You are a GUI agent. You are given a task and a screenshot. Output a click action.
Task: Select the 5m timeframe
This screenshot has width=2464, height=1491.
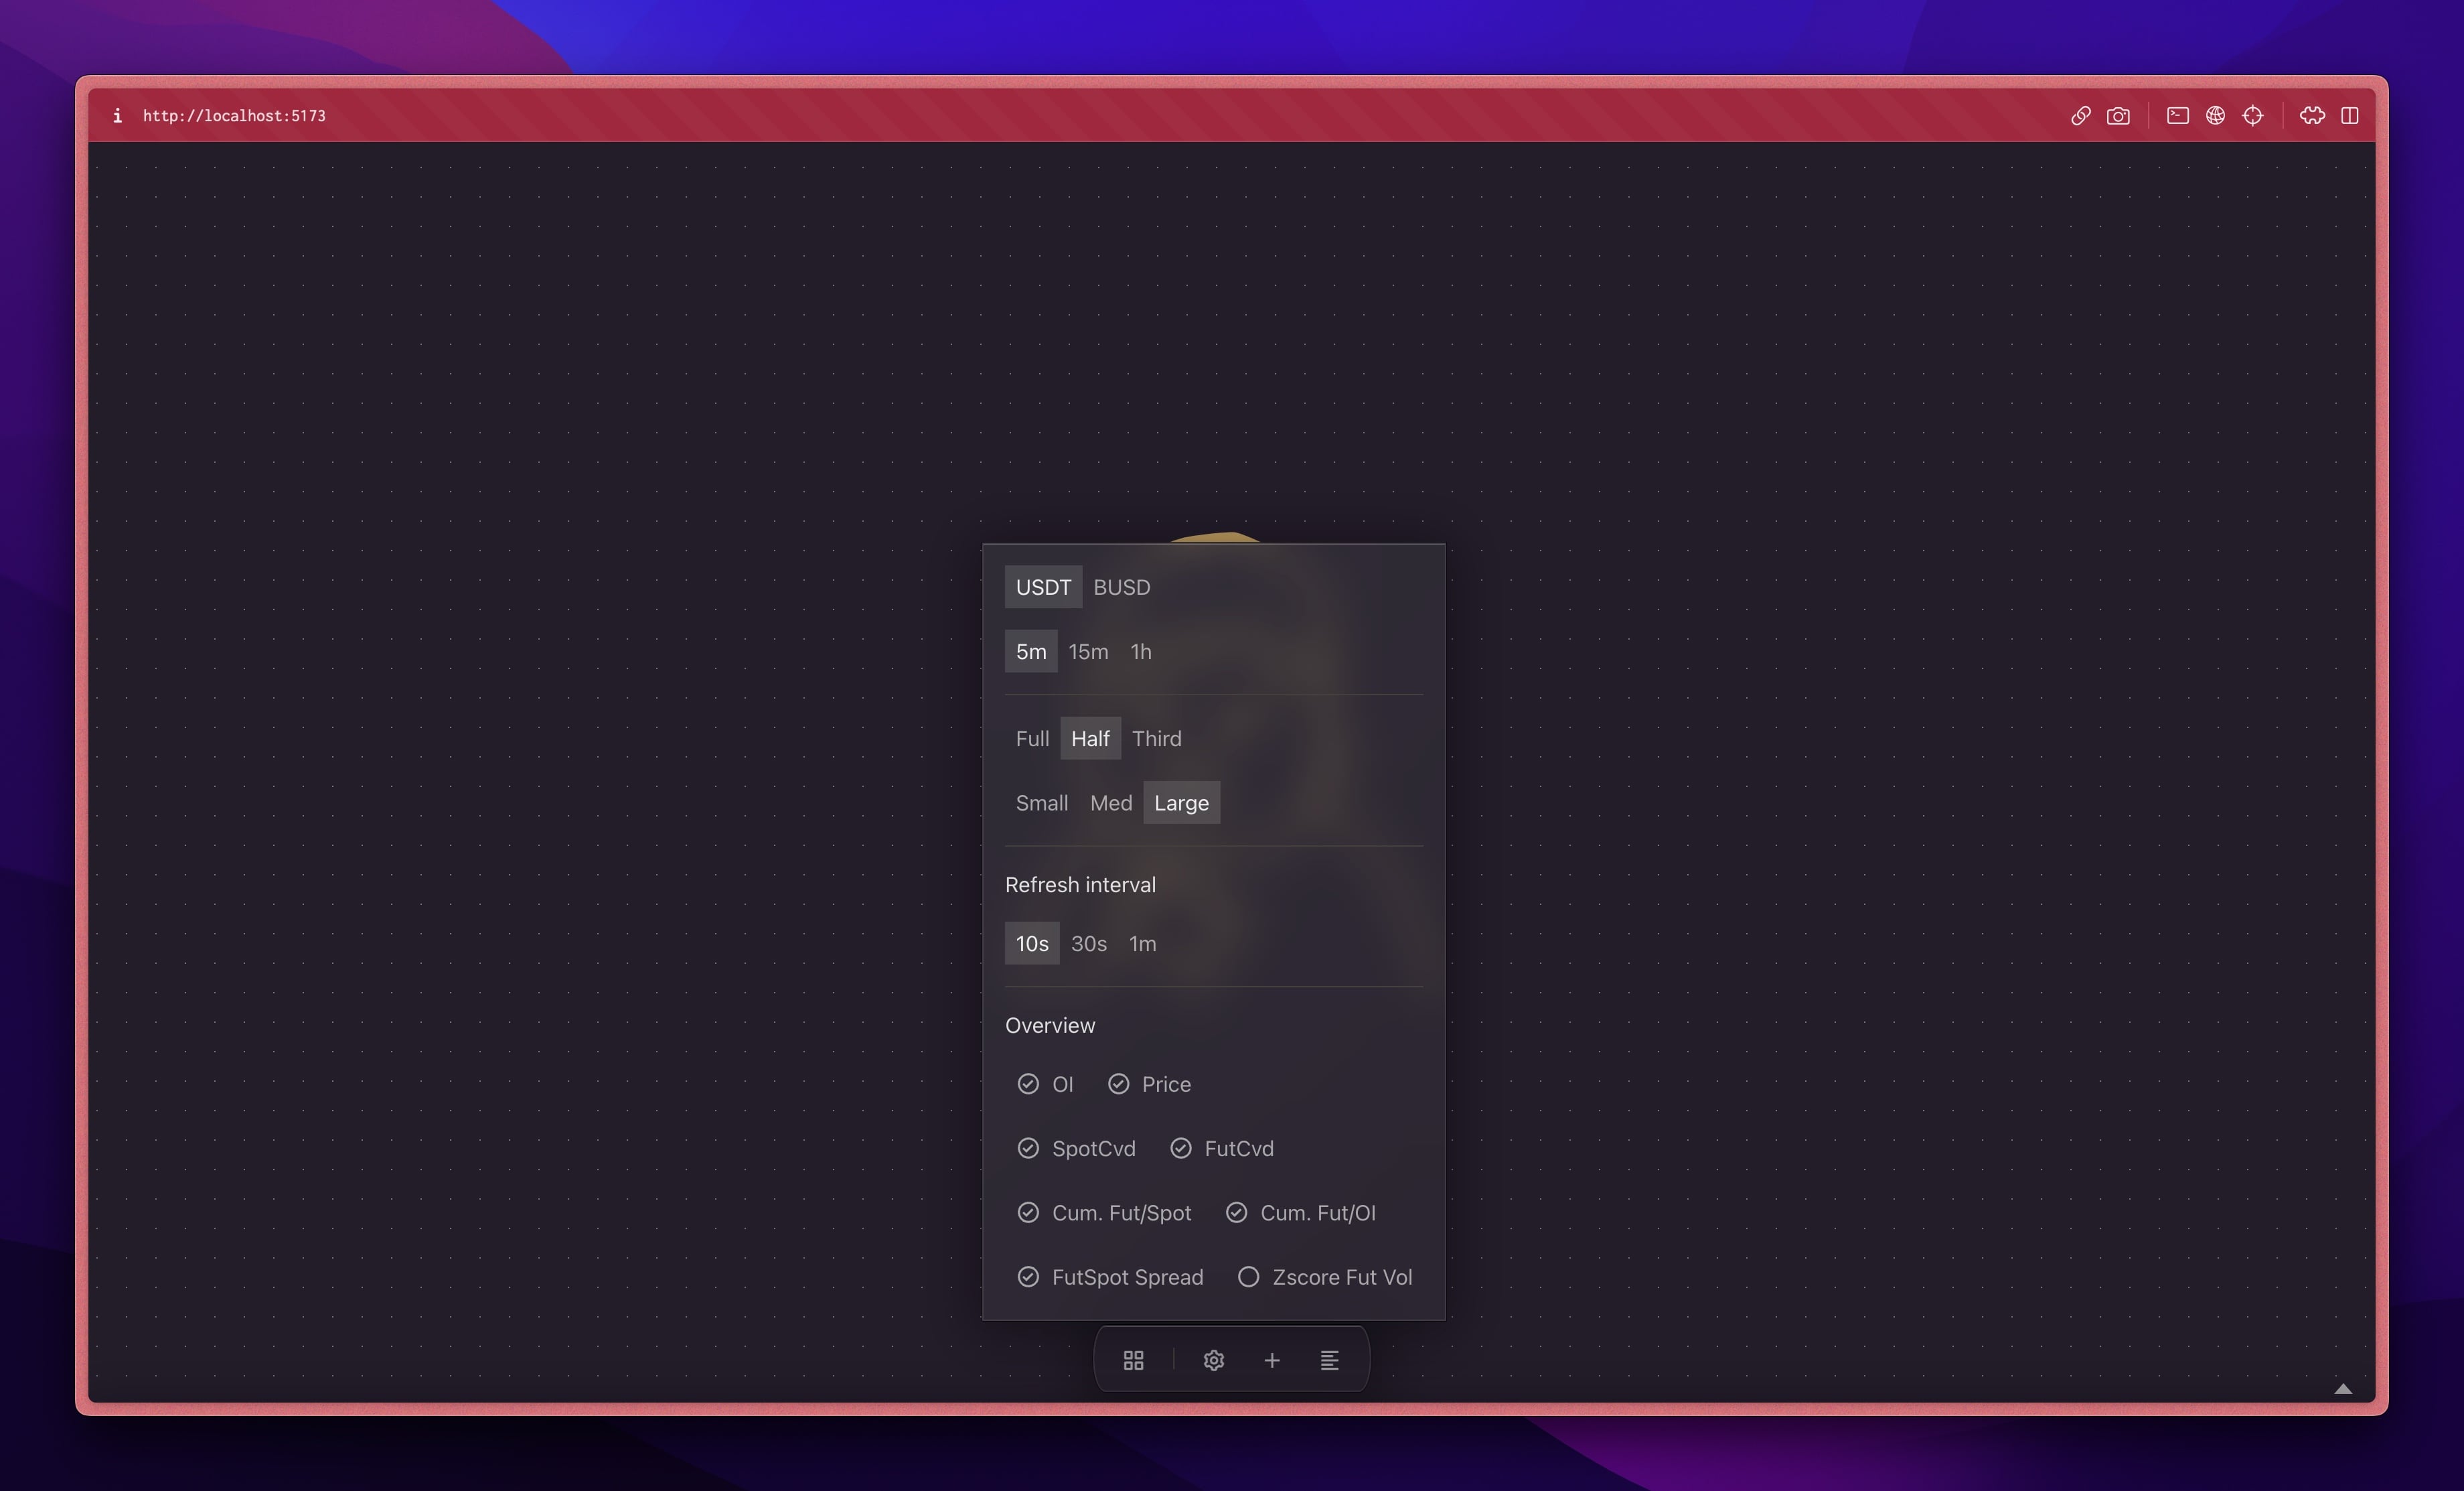(1031, 652)
